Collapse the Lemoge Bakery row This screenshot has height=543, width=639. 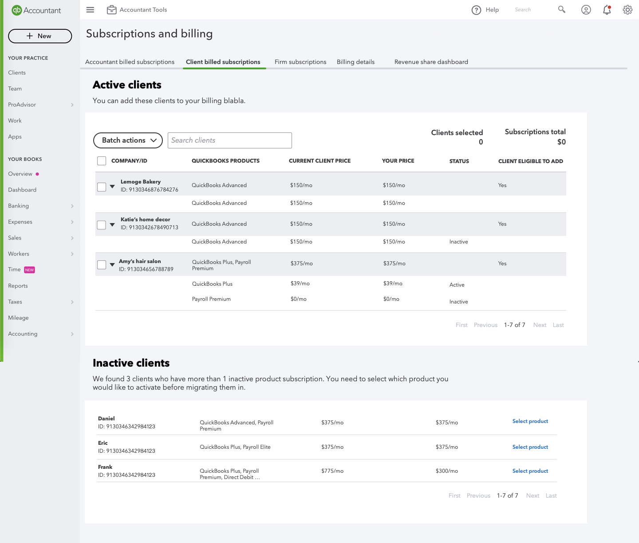click(x=112, y=187)
